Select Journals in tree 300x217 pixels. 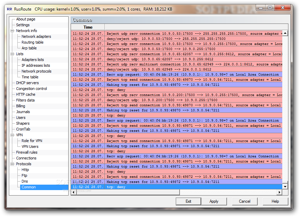tap(23, 112)
